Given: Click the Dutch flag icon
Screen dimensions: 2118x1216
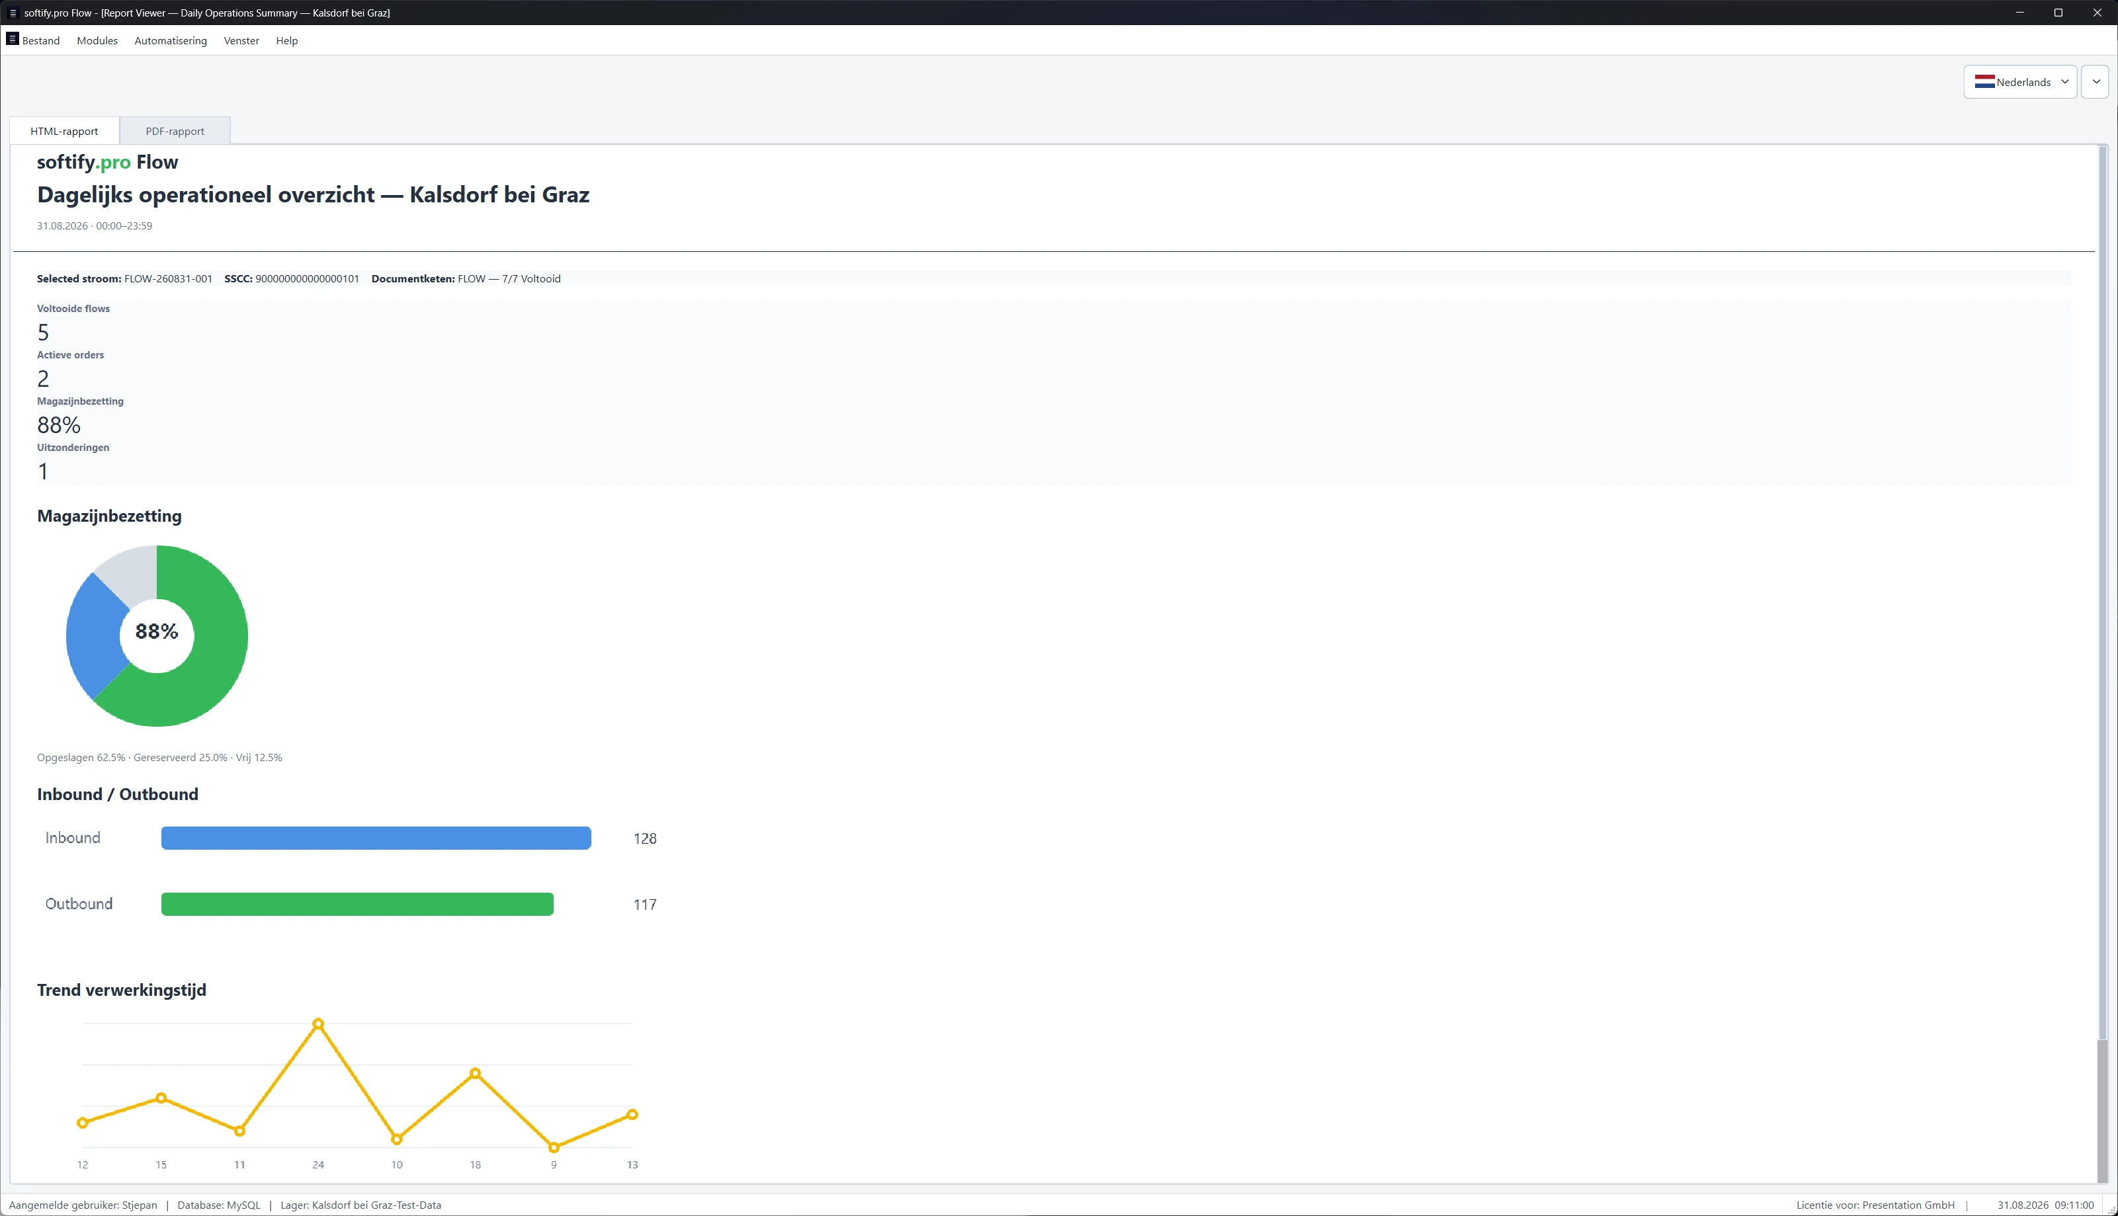Looking at the screenshot, I should pyautogui.click(x=1984, y=82).
